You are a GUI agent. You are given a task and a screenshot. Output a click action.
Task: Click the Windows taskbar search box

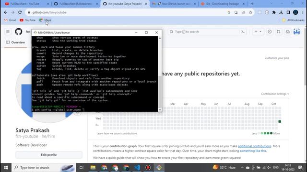(x=44, y=168)
